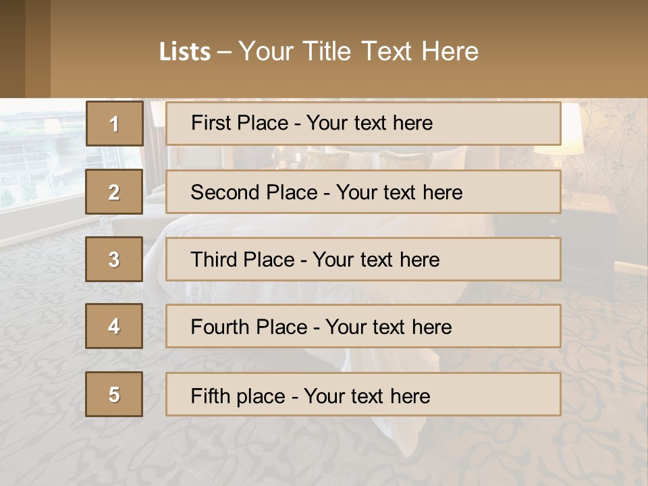Select the First Place text box
The width and height of the screenshot is (648, 486).
(x=363, y=124)
